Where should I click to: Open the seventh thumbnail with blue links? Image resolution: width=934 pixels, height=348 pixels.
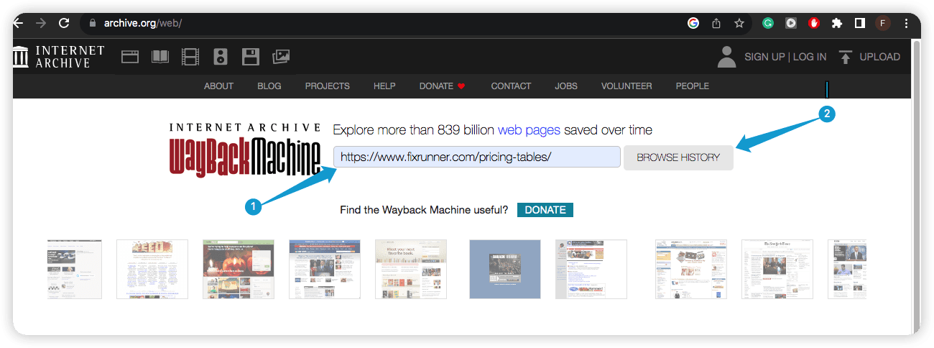[x=591, y=269]
